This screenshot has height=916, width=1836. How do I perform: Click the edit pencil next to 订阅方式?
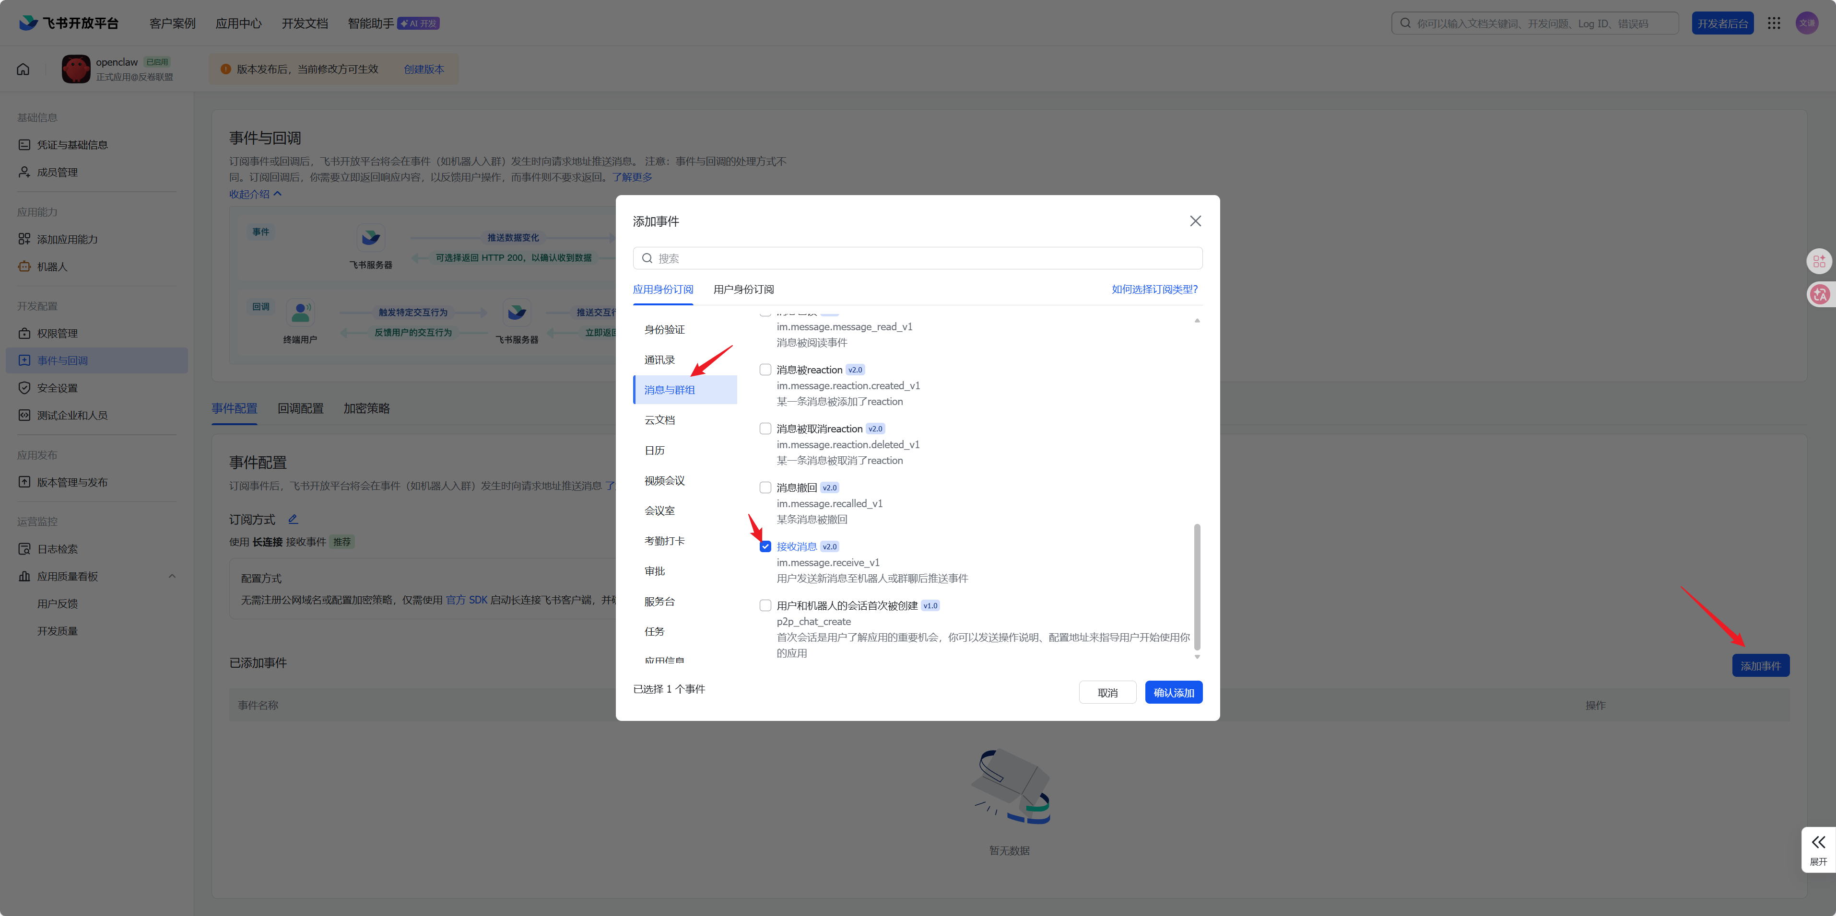(x=293, y=519)
